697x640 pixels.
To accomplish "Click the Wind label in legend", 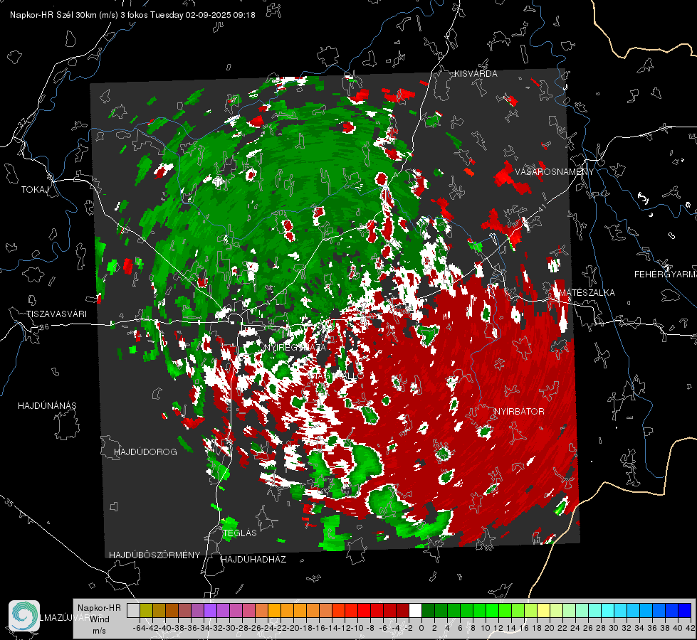I will [x=100, y=619].
